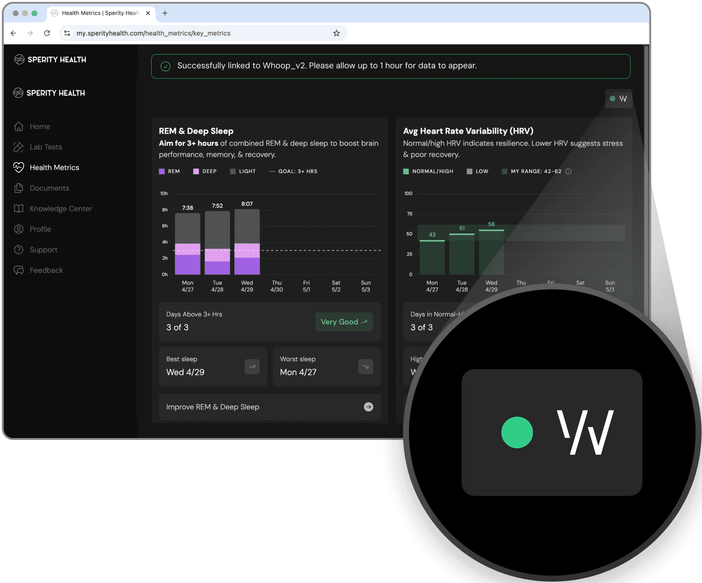Click the Knowledge Center book icon

pyautogui.click(x=19, y=208)
